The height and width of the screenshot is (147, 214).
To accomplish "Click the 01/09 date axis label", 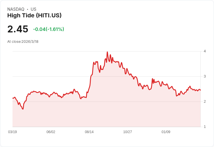I will click(166, 132).
